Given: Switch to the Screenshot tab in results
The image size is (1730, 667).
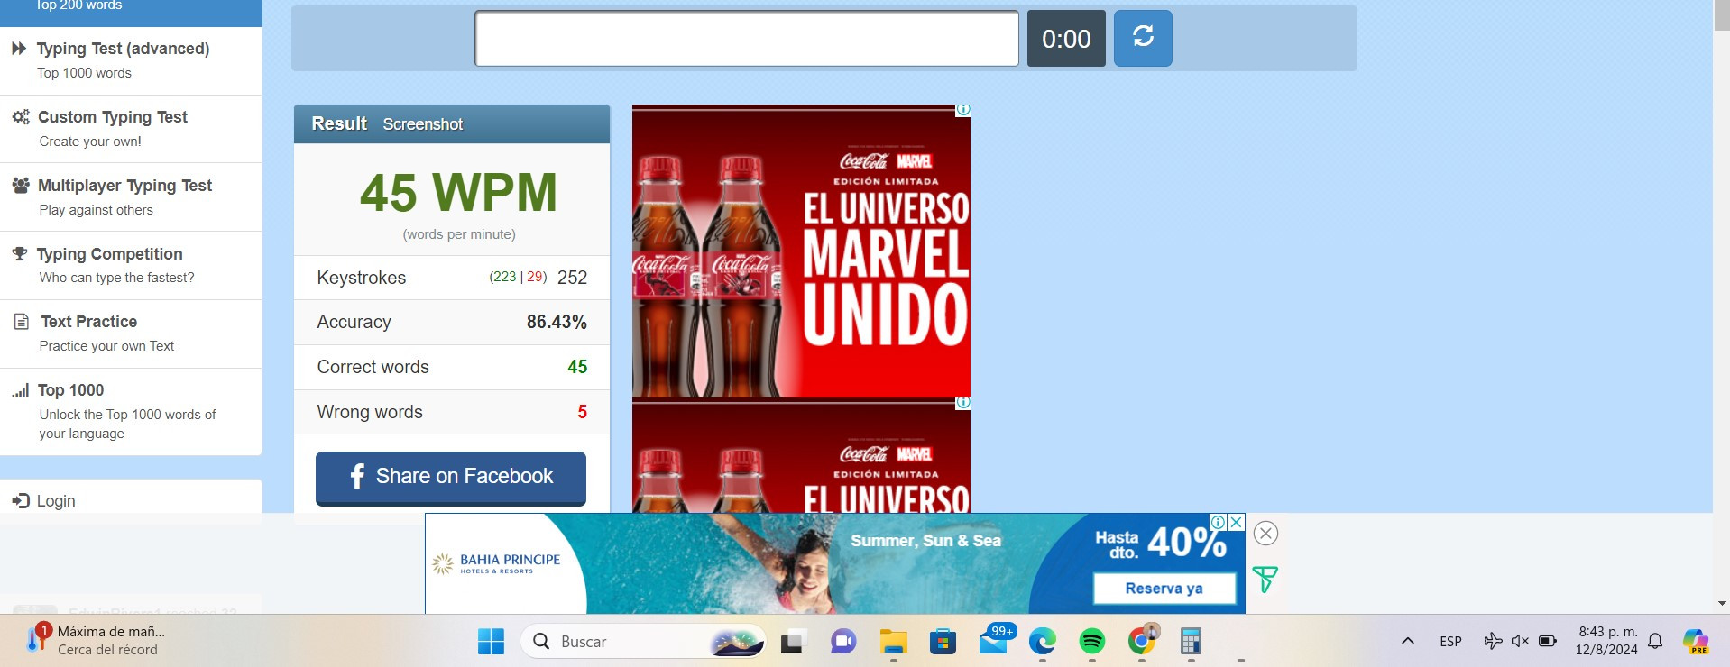Looking at the screenshot, I should [422, 124].
